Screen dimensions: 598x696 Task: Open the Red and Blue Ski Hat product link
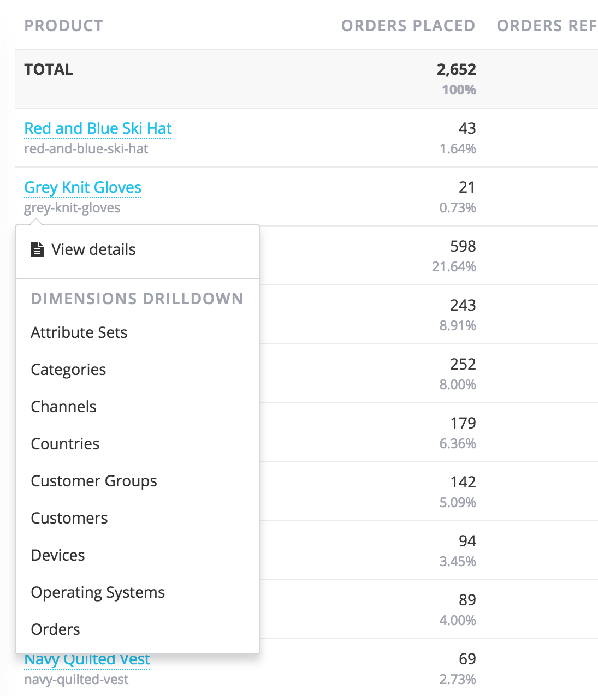[98, 128]
